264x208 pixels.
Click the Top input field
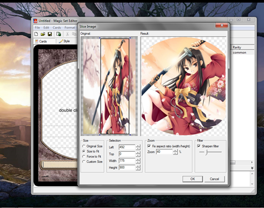pyautogui.click(x=127, y=154)
